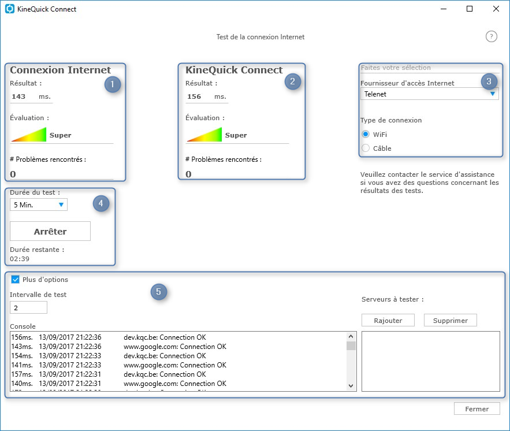
Task: Expand the Durée du test dropdown
Action: (x=39, y=205)
